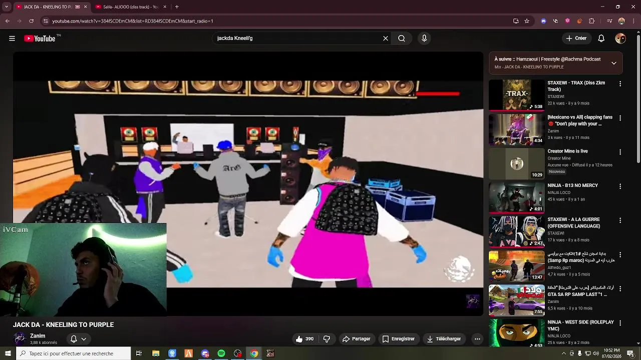Click the browser back arrow
641x360 pixels.
(7, 21)
